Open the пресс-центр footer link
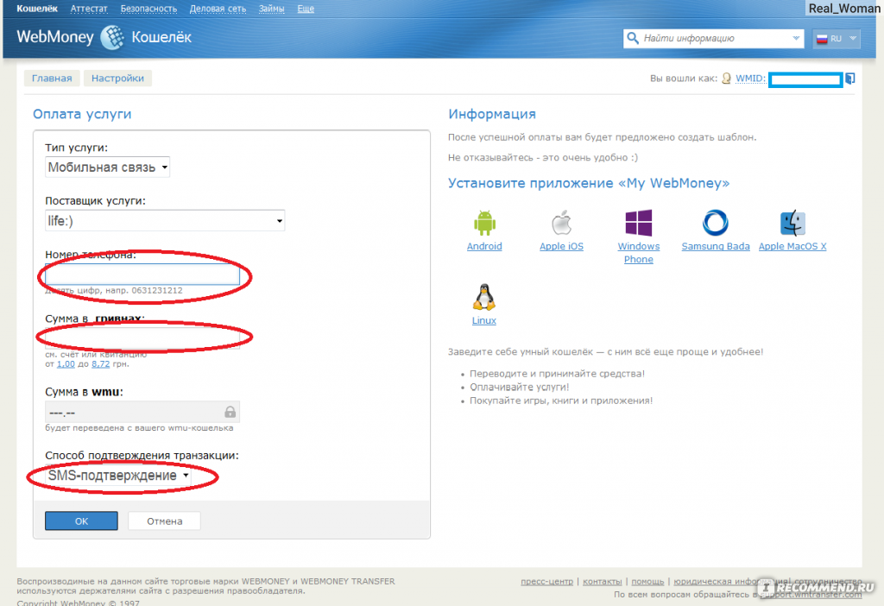The height and width of the screenshot is (606, 884). [x=546, y=581]
